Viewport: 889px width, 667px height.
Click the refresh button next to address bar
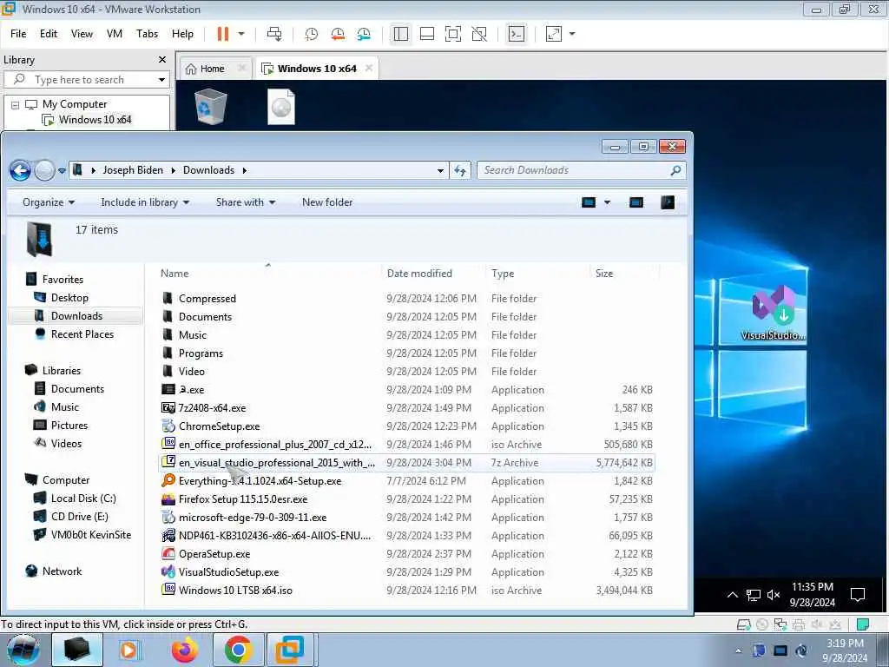pos(460,171)
